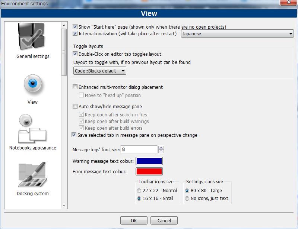This screenshot has height=229, width=298.
Task: Close the Environment settings window
Action: (x=288, y=3)
